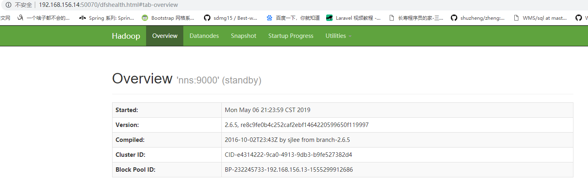Click the address bar URL field
588x183 pixels.
point(108,5)
